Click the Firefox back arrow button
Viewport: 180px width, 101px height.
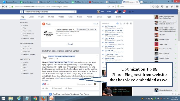[x=3, y=7]
